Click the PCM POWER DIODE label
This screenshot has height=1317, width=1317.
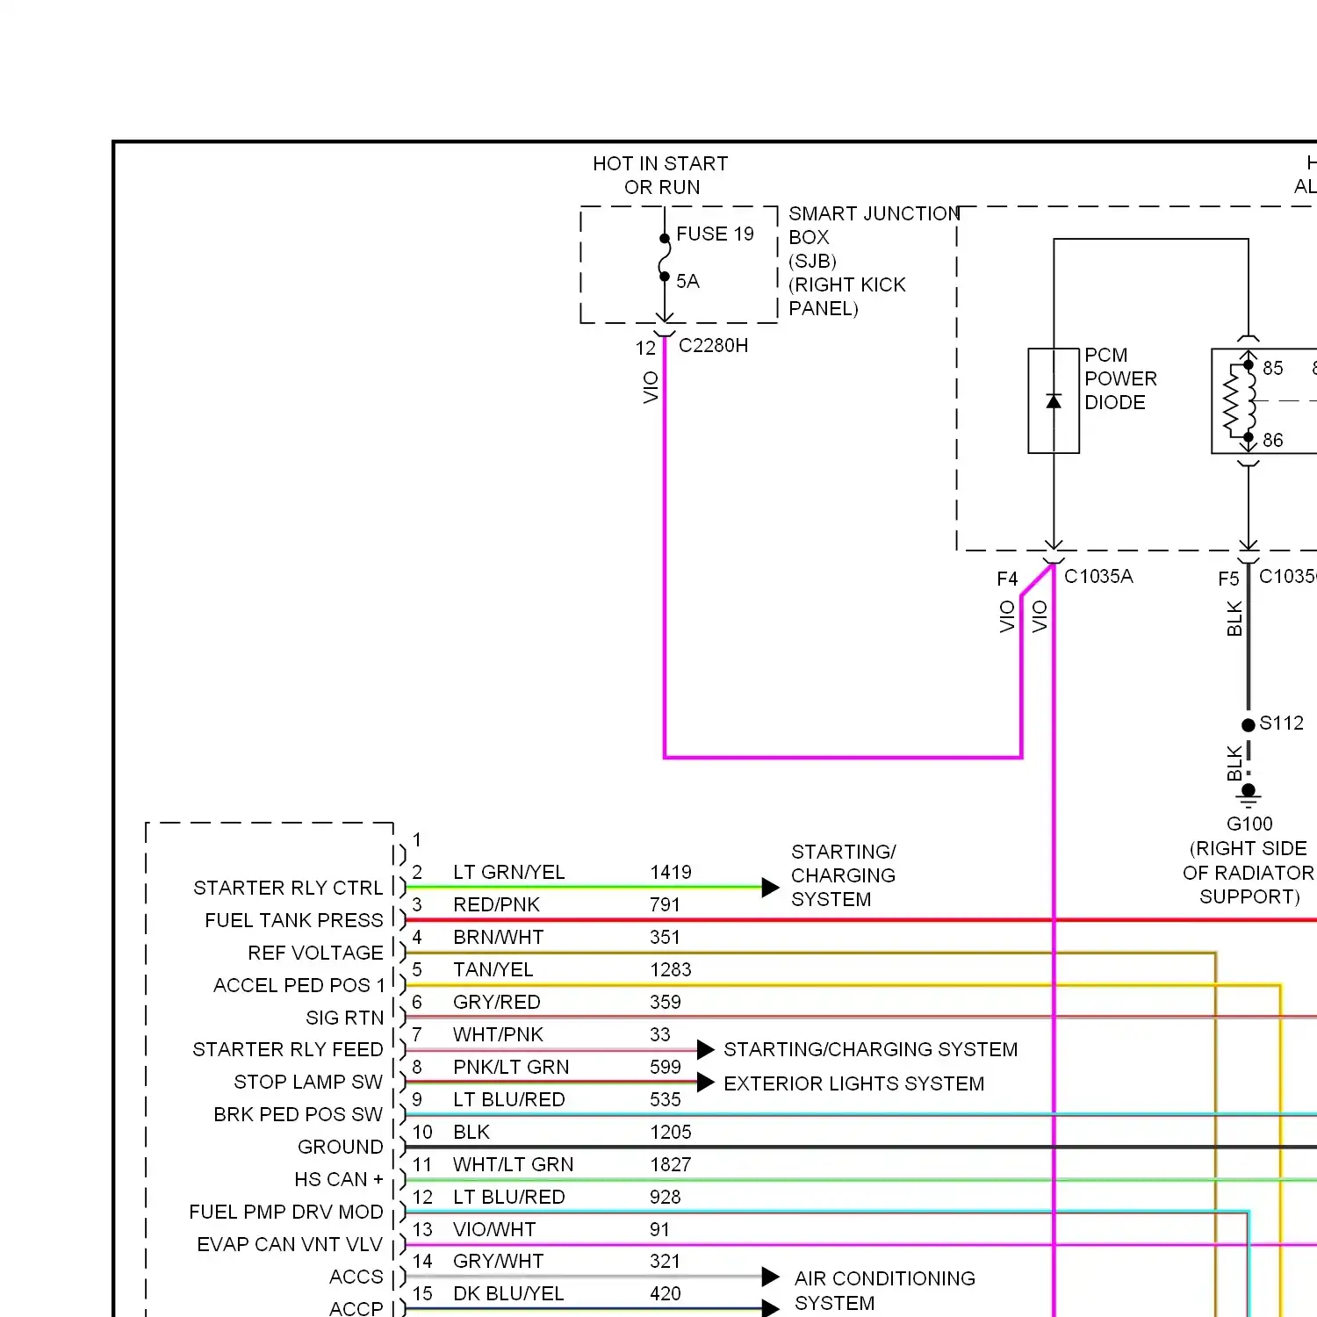[1120, 379]
